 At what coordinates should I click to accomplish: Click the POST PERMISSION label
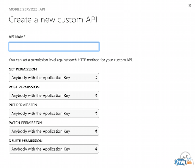(24, 87)
